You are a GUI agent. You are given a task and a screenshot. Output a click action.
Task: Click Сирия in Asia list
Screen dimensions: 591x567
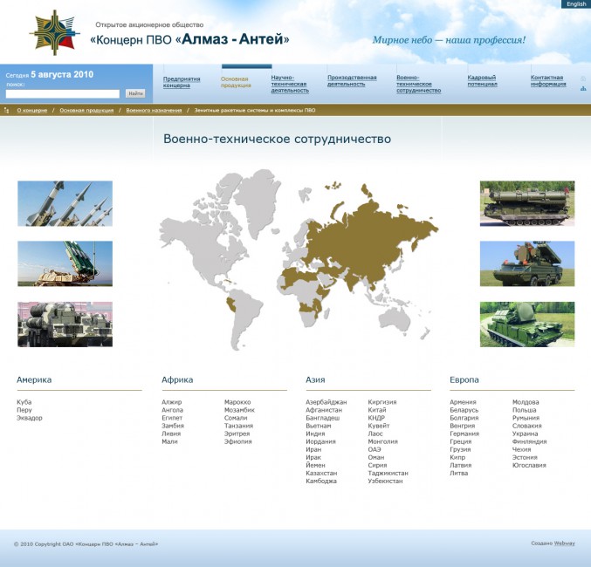pyautogui.click(x=377, y=465)
